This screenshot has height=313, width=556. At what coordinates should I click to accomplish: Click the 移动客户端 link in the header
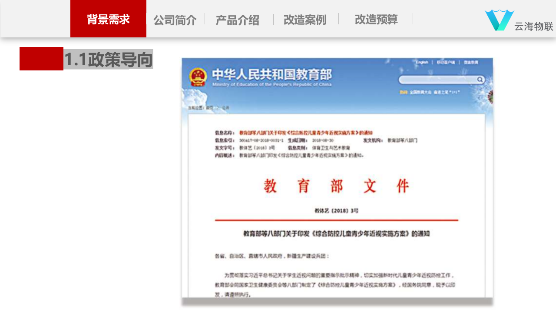446,62
